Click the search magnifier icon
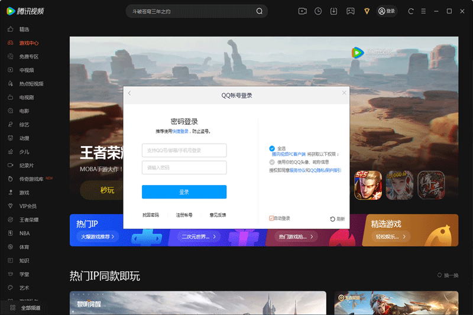This screenshot has width=473, height=315. pyautogui.click(x=259, y=11)
